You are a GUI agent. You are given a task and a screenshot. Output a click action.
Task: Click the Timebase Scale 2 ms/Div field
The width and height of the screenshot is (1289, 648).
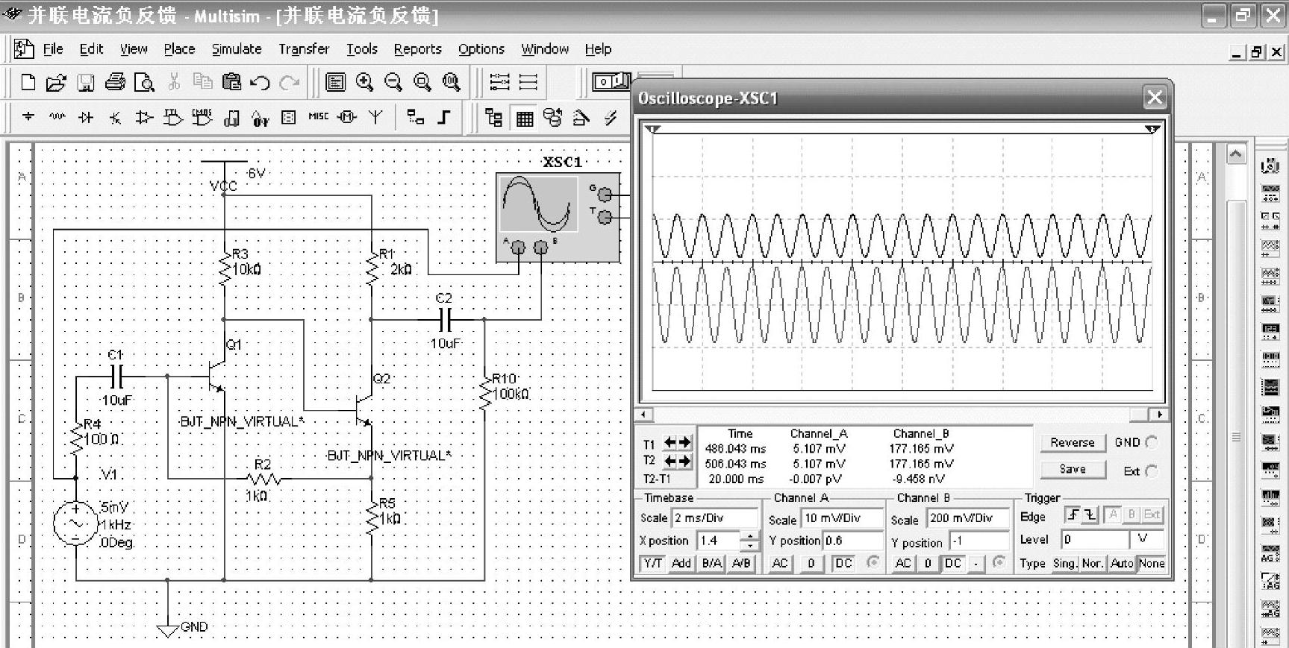click(x=714, y=518)
